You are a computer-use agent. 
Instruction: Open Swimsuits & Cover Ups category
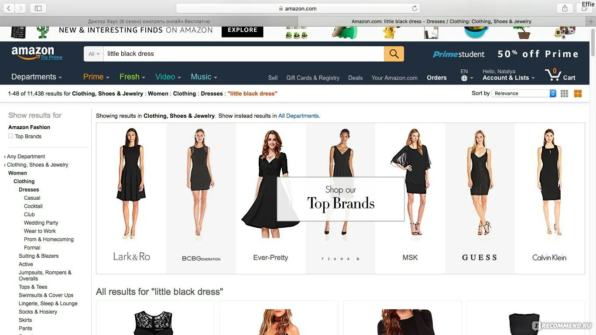(46, 295)
